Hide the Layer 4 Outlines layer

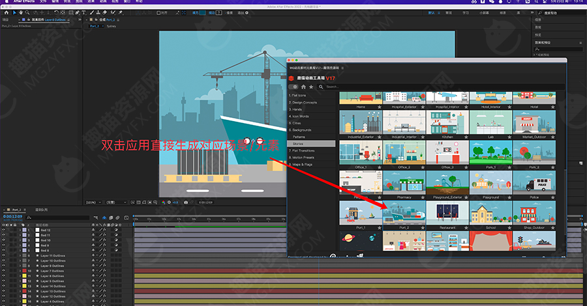coord(4,301)
